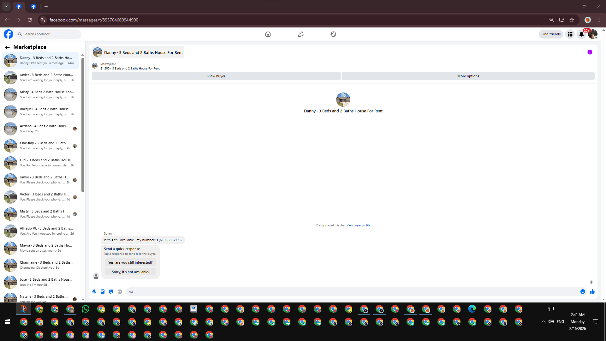This screenshot has height=341, width=606.
Task: Open the GIF picker icon
Action: tap(120, 291)
